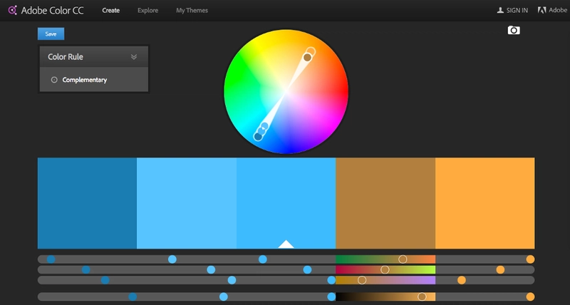Viewport: 570px width, 305px height.
Task: Click the Adobe Color CC logo icon
Action: pos(12,10)
